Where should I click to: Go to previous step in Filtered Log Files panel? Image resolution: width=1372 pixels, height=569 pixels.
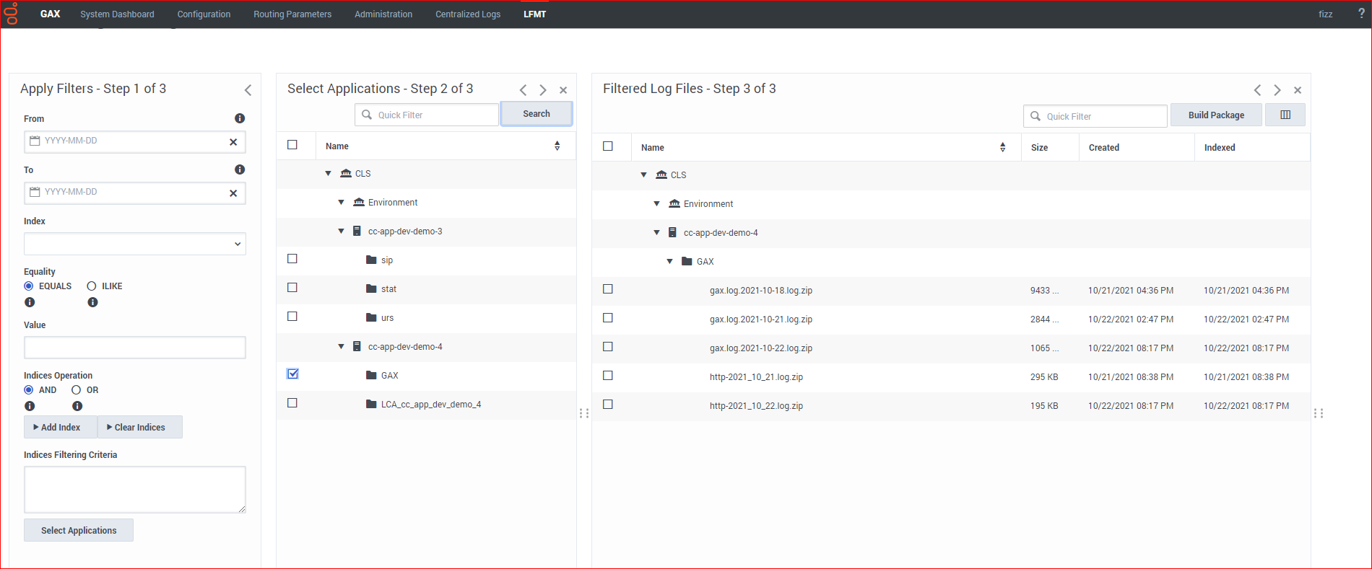click(x=1258, y=90)
